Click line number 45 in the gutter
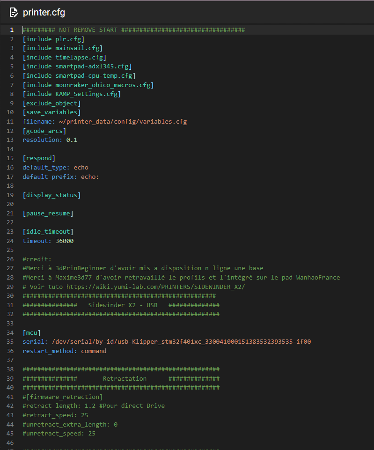 [12, 434]
